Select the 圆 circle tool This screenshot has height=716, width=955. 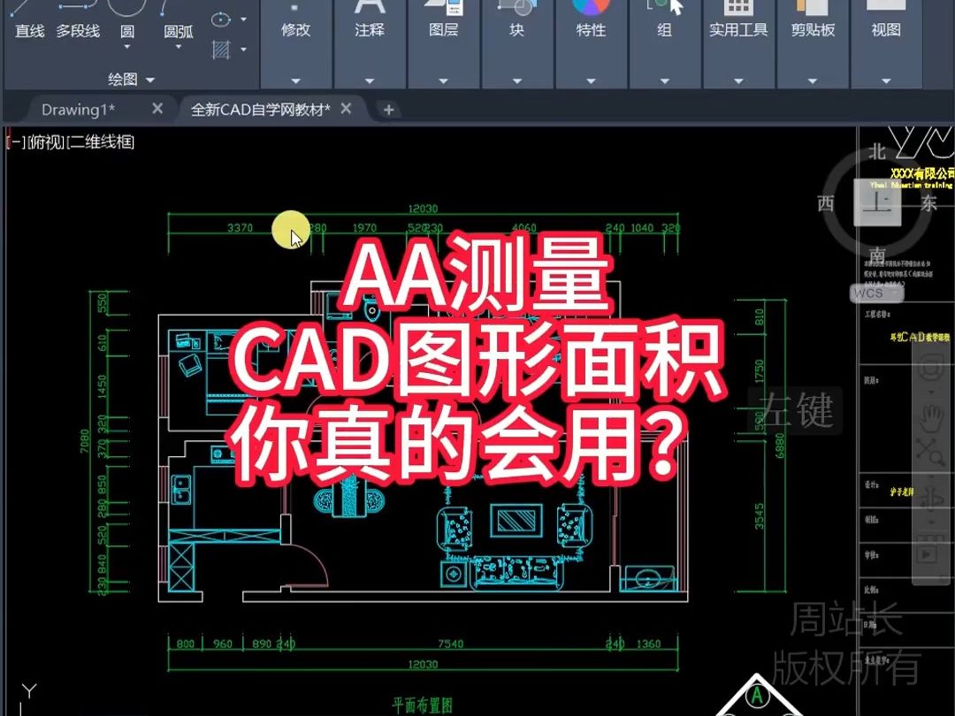[126, 29]
